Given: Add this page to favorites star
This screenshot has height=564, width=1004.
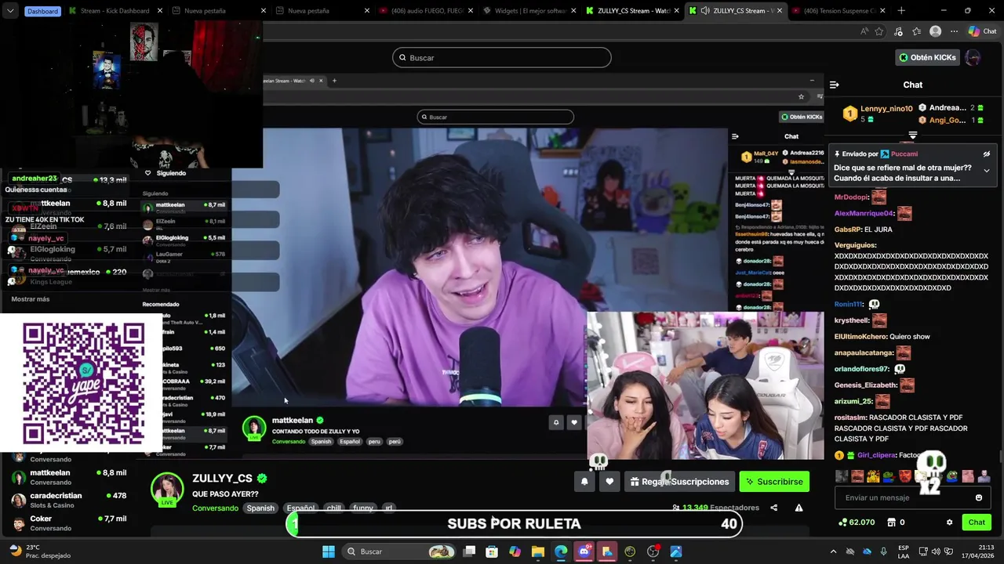Looking at the screenshot, I should pos(879,31).
